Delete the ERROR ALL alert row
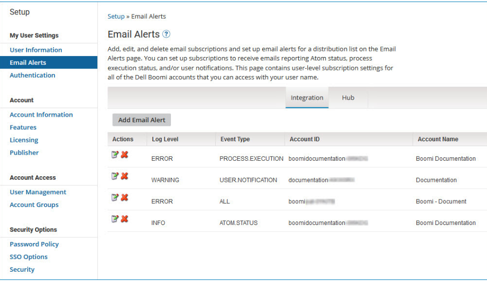487x281 pixels. [x=125, y=197]
